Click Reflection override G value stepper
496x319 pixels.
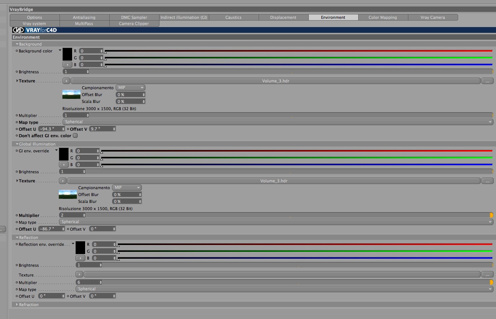114,251
